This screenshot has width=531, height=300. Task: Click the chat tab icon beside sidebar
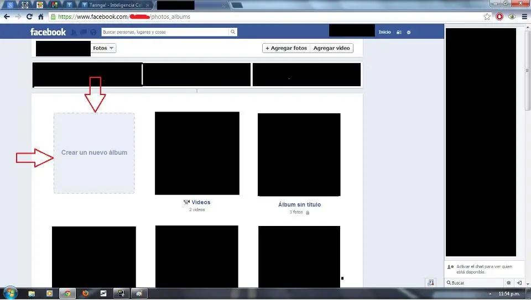431,283
